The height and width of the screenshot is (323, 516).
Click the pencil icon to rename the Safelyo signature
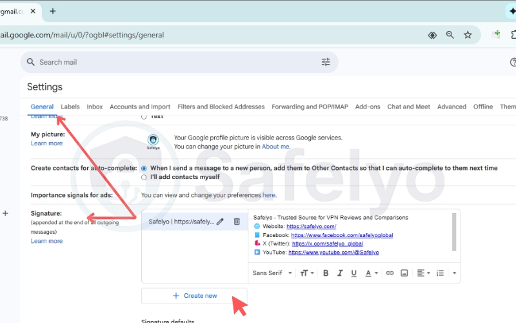click(220, 222)
